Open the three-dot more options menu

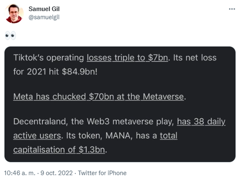click(x=232, y=9)
